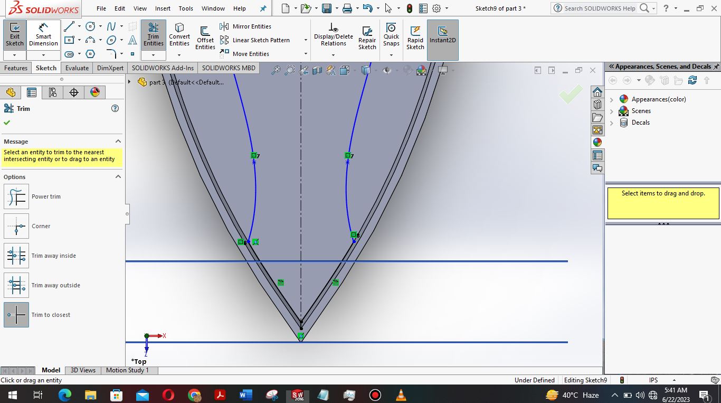
Task: Open the Insert menu
Action: tap(163, 8)
